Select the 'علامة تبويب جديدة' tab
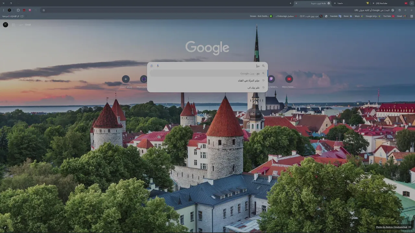 (313, 3)
